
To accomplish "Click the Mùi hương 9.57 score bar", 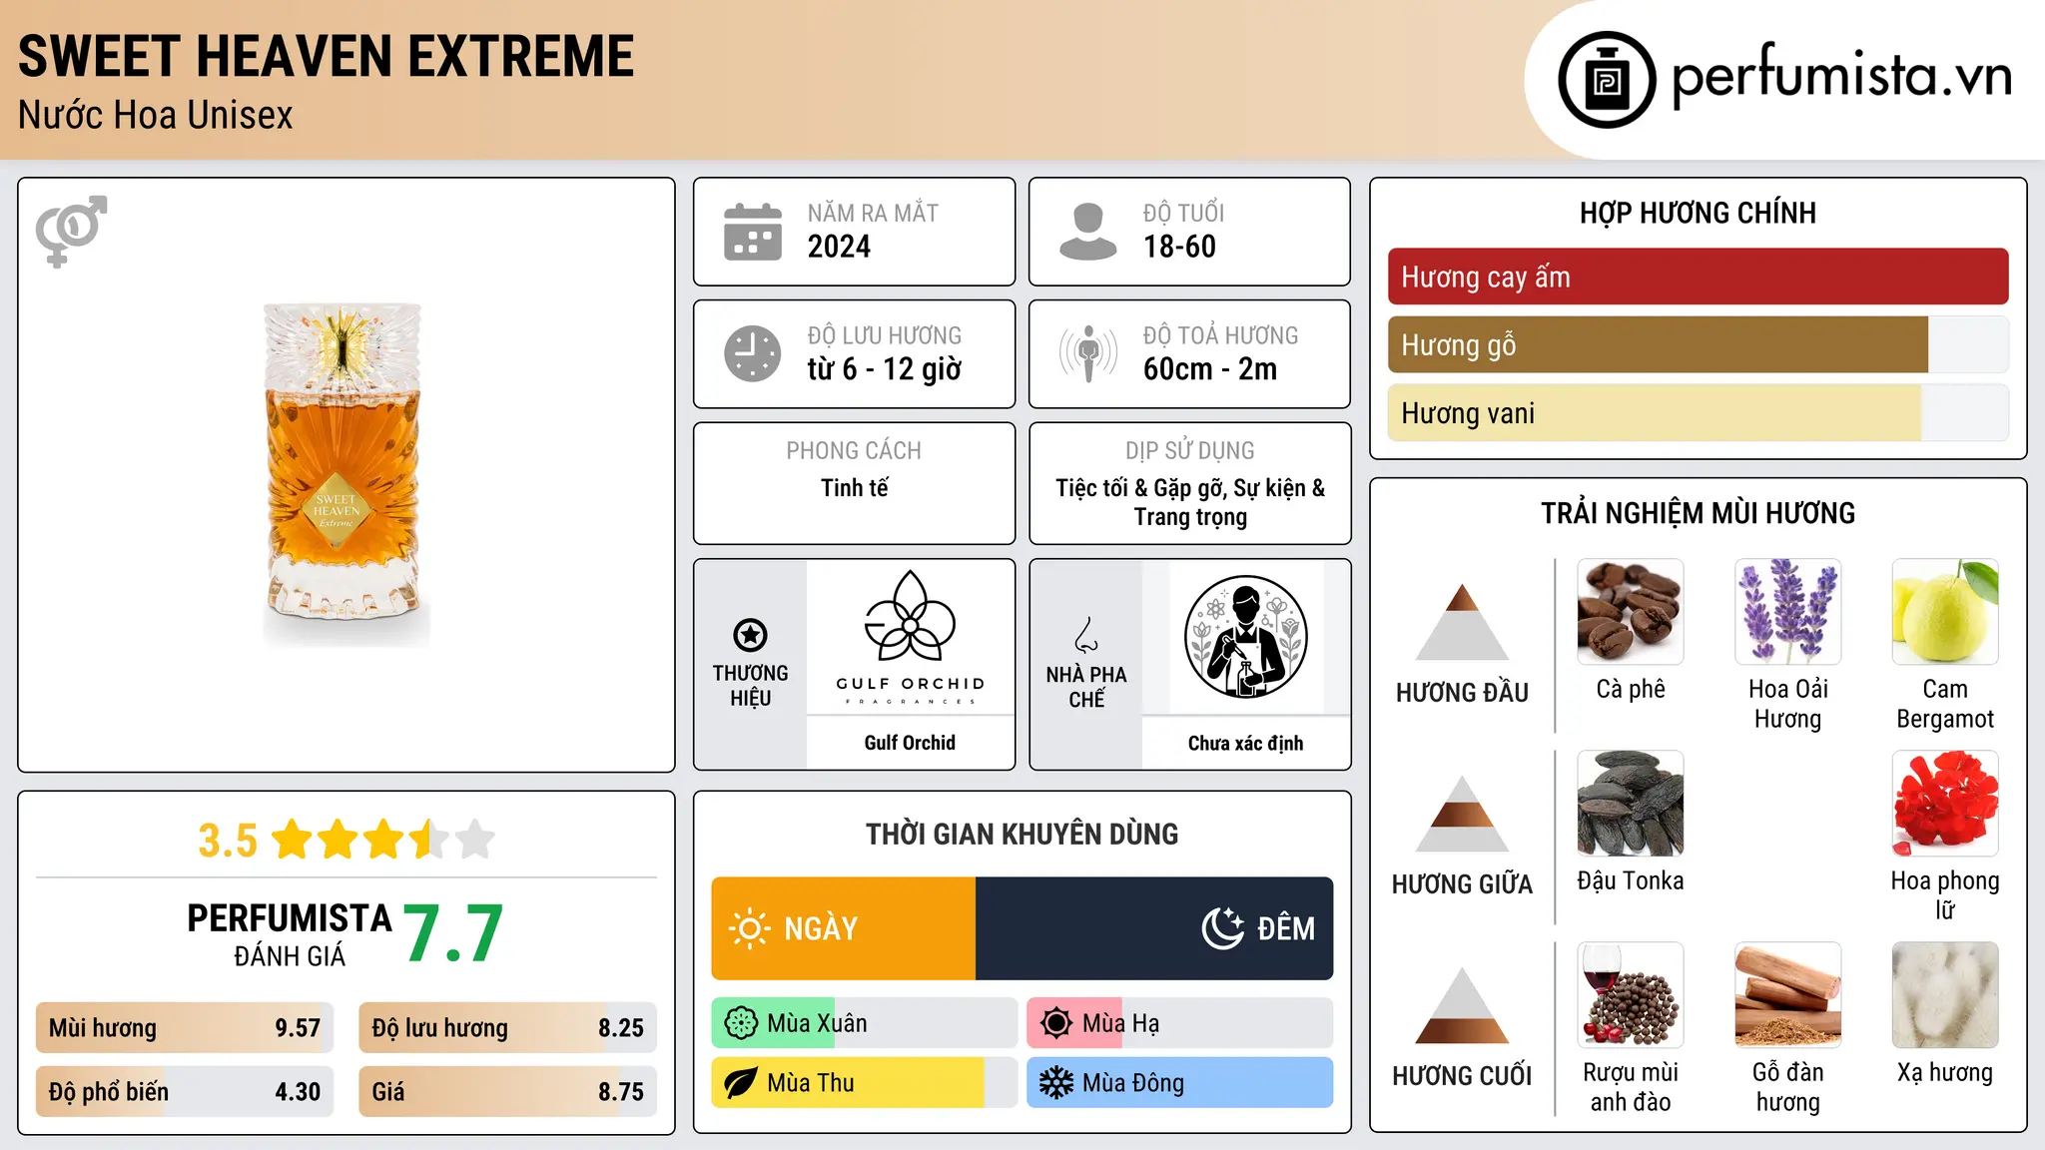I will (x=185, y=1027).
